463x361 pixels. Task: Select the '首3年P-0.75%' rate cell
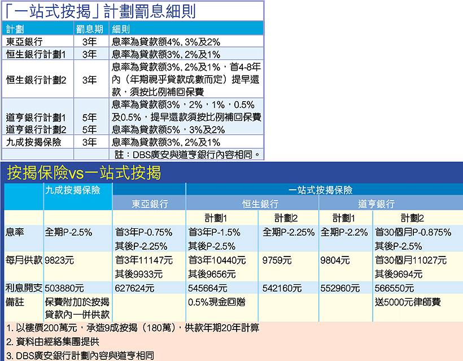point(143,232)
